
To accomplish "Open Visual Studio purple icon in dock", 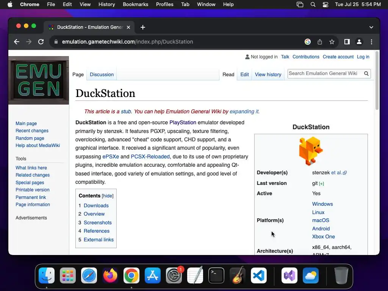I will (x=289, y=275).
